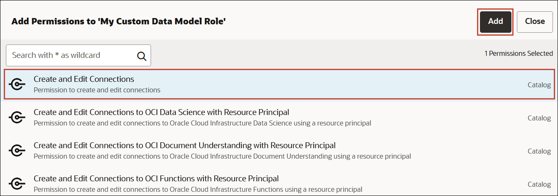The height and width of the screenshot is (196, 558).
Task: Focus the wildcard search input field
Action: click(x=71, y=55)
